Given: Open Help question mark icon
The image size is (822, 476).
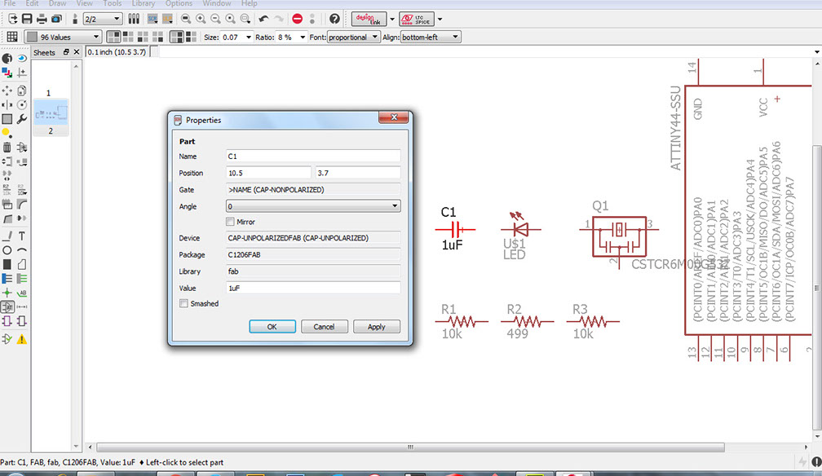Looking at the screenshot, I should click(x=334, y=19).
